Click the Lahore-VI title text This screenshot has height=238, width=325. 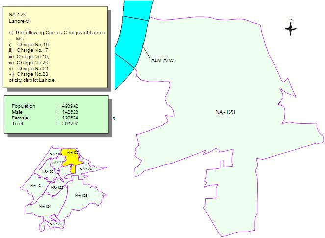click(x=20, y=21)
